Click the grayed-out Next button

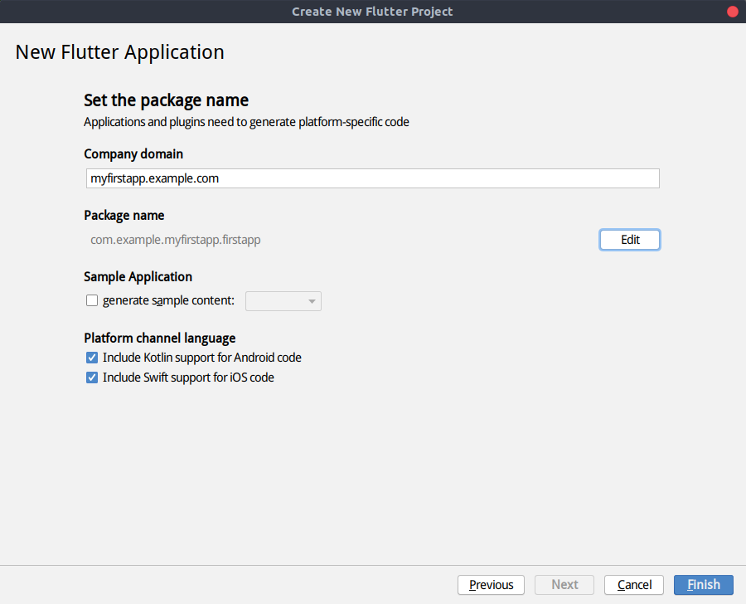coord(564,584)
